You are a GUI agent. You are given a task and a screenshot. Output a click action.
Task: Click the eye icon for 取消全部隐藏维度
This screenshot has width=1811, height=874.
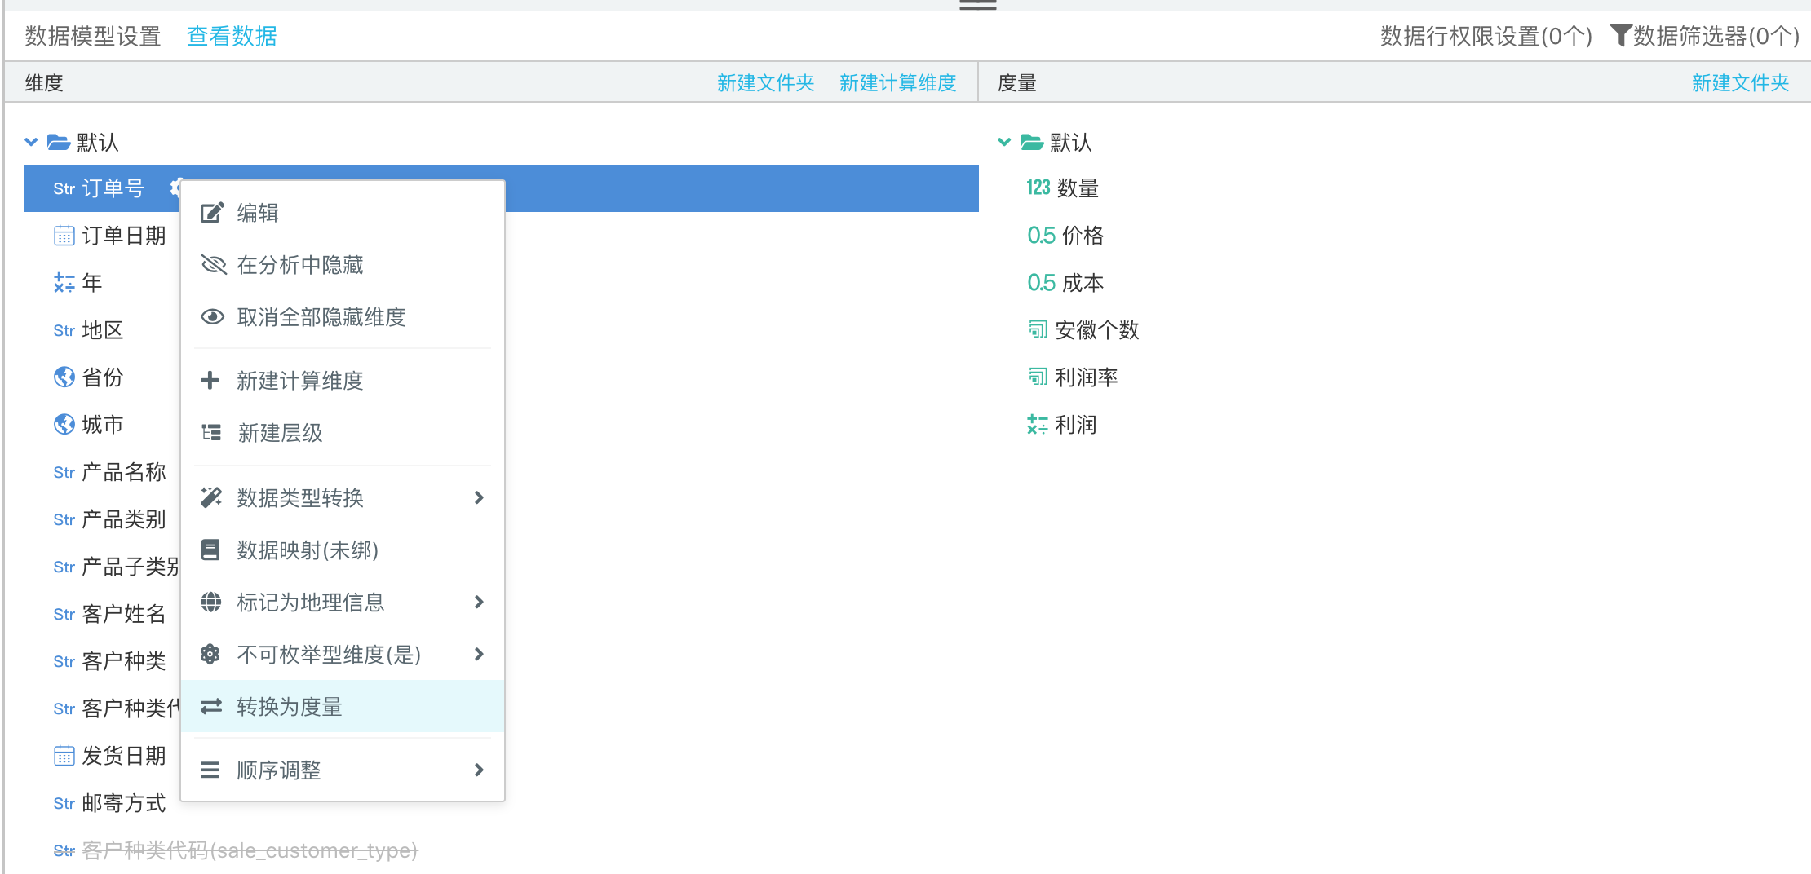pos(212,317)
